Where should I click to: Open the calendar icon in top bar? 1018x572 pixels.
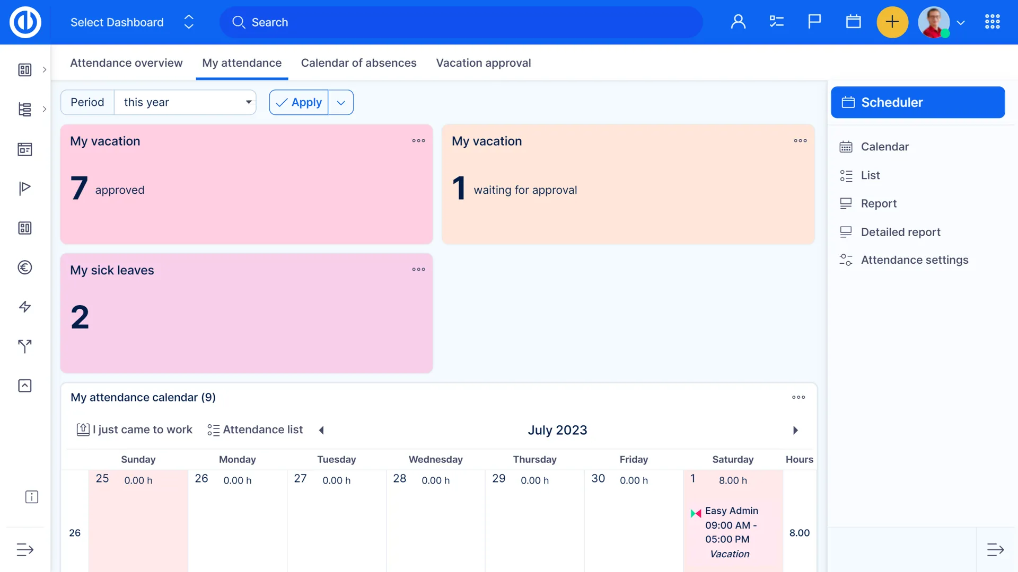pyautogui.click(x=853, y=22)
